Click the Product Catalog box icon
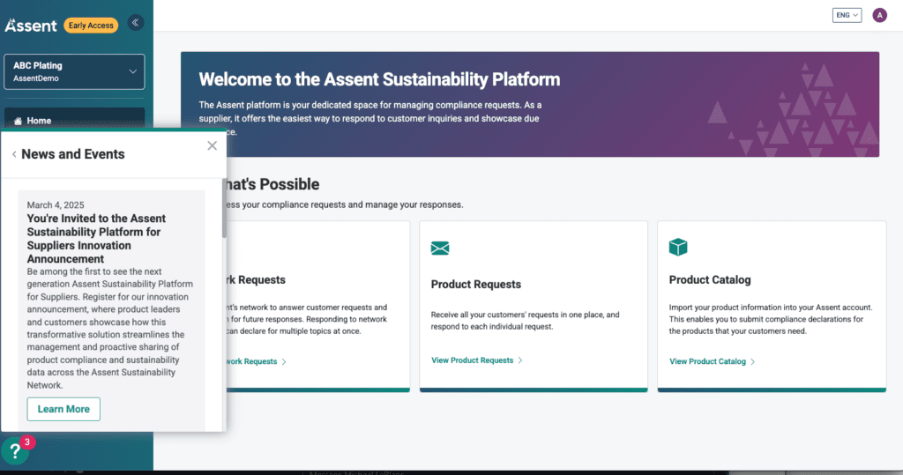Screen dimensions: 903x475 678,247
